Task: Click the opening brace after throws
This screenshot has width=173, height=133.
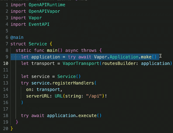Action: 100,50
